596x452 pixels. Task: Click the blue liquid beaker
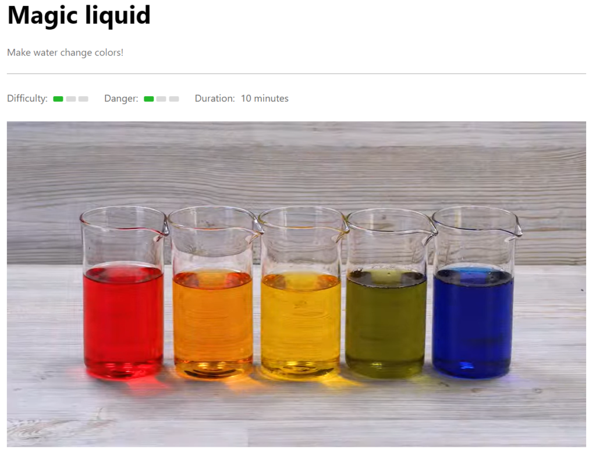pyautogui.click(x=474, y=292)
